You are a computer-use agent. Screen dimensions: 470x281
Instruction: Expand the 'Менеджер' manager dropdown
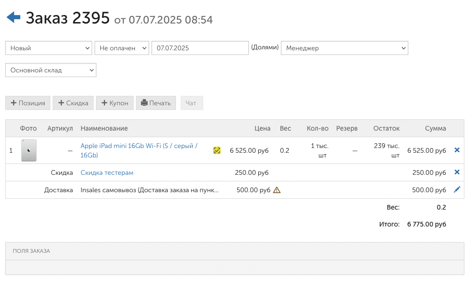coord(344,48)
